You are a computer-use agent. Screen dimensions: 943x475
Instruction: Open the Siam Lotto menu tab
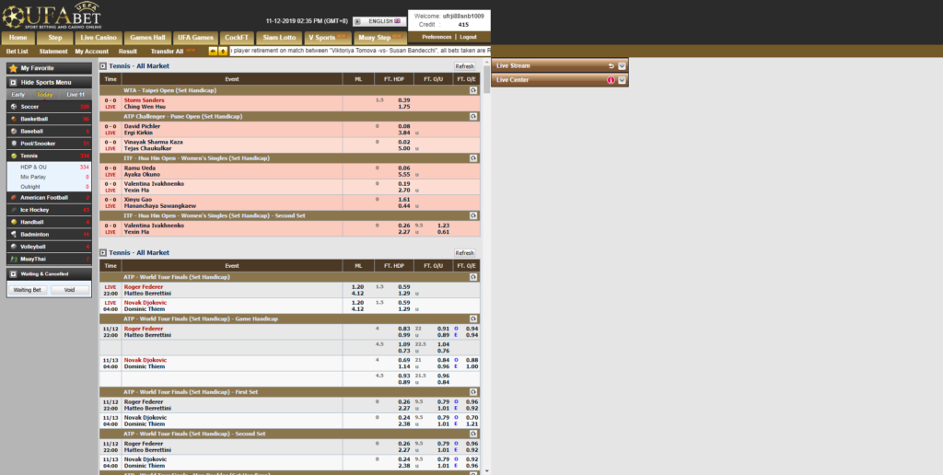[x=279, y=38]
